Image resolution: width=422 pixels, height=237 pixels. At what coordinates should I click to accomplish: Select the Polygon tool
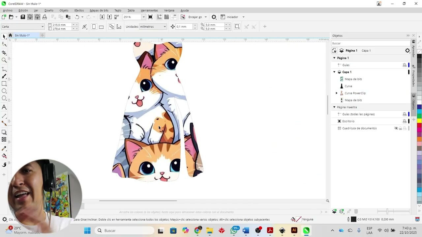4,98
